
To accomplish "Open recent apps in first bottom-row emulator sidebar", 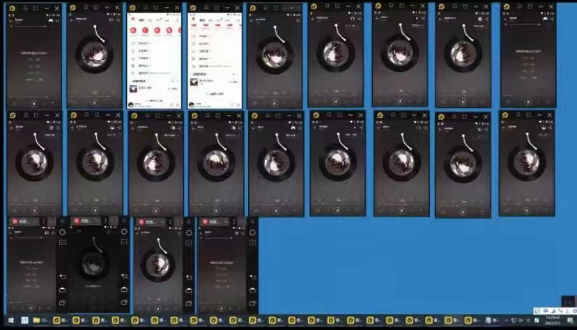I will pos(63,303).
